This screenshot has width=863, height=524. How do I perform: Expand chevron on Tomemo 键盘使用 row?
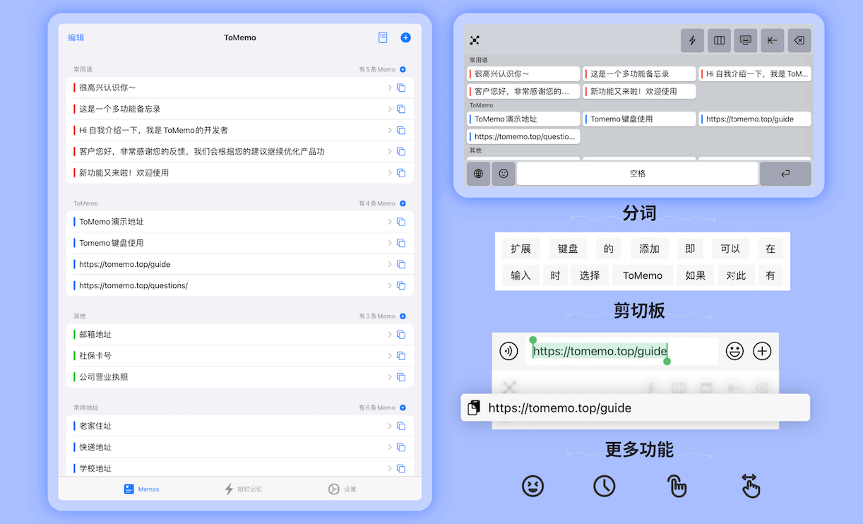[x=390, y=243]
